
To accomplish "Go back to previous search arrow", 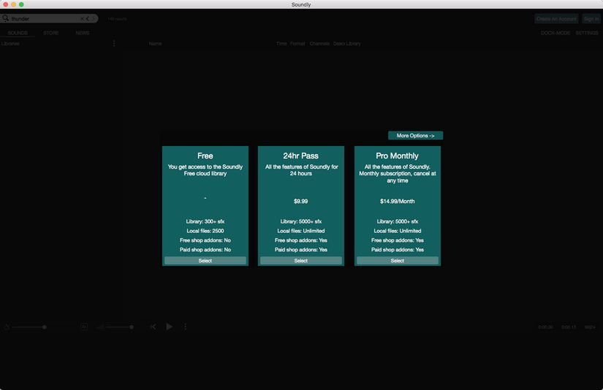I will point(88,19).
